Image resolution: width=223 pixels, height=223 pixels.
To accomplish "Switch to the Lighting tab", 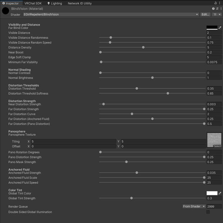I will click(x=55, y=3).
